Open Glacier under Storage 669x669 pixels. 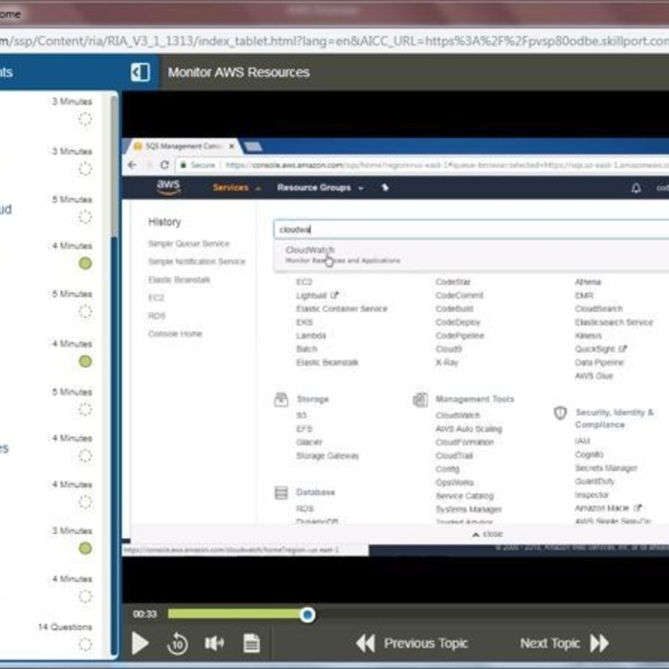pyautogui.click(x=309, y=442)
